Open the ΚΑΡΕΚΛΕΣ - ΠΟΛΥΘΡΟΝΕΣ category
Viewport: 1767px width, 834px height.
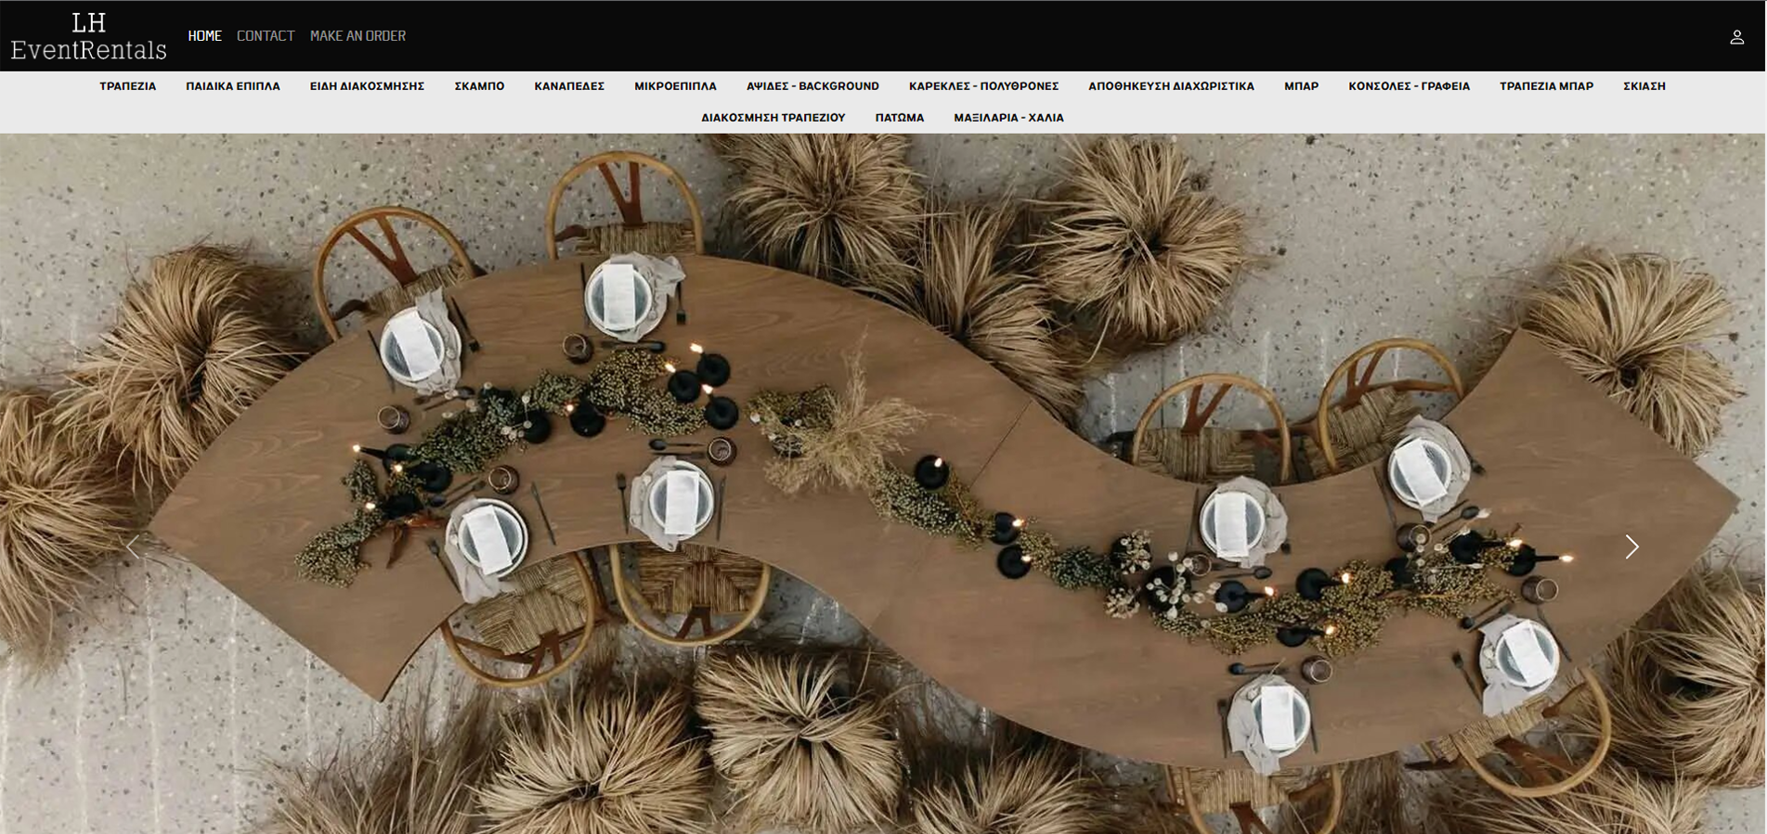click(x=983, y=86)
